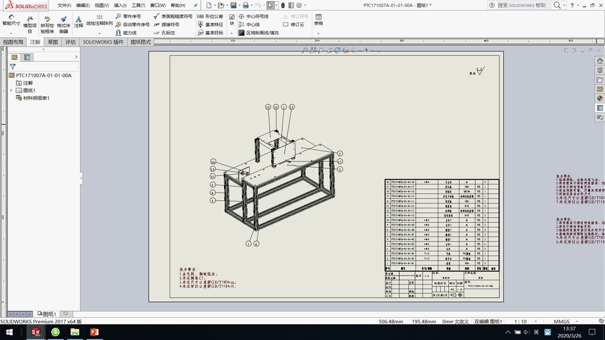Open the Blocks dropdown arrow

click(232, 34)
